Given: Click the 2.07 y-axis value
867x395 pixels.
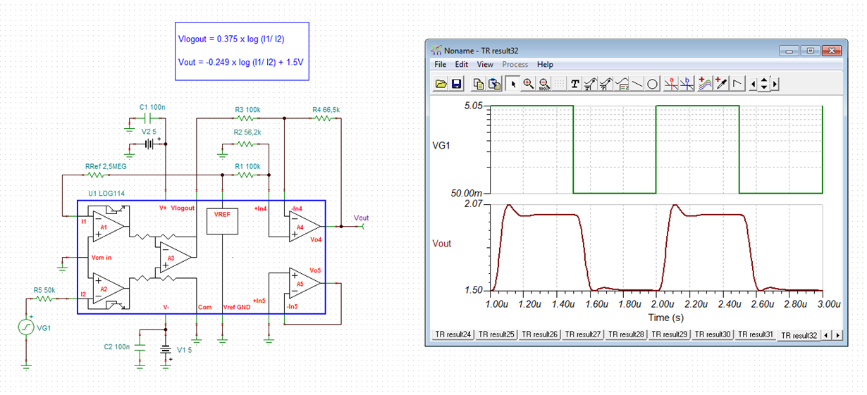Looking at the screenshot, I should point(474,203).
